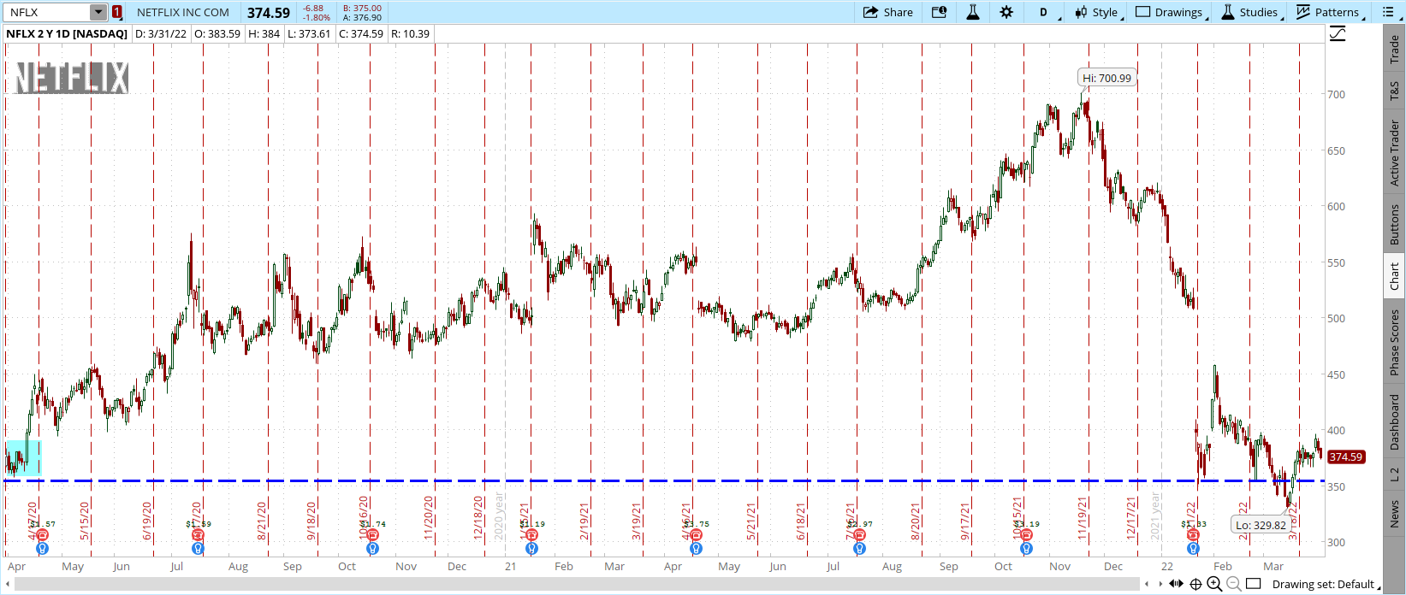Screen dimensions: 1406x595
Task: Open the NFLX symbol dropdown arrow
Action: (98, 12)
